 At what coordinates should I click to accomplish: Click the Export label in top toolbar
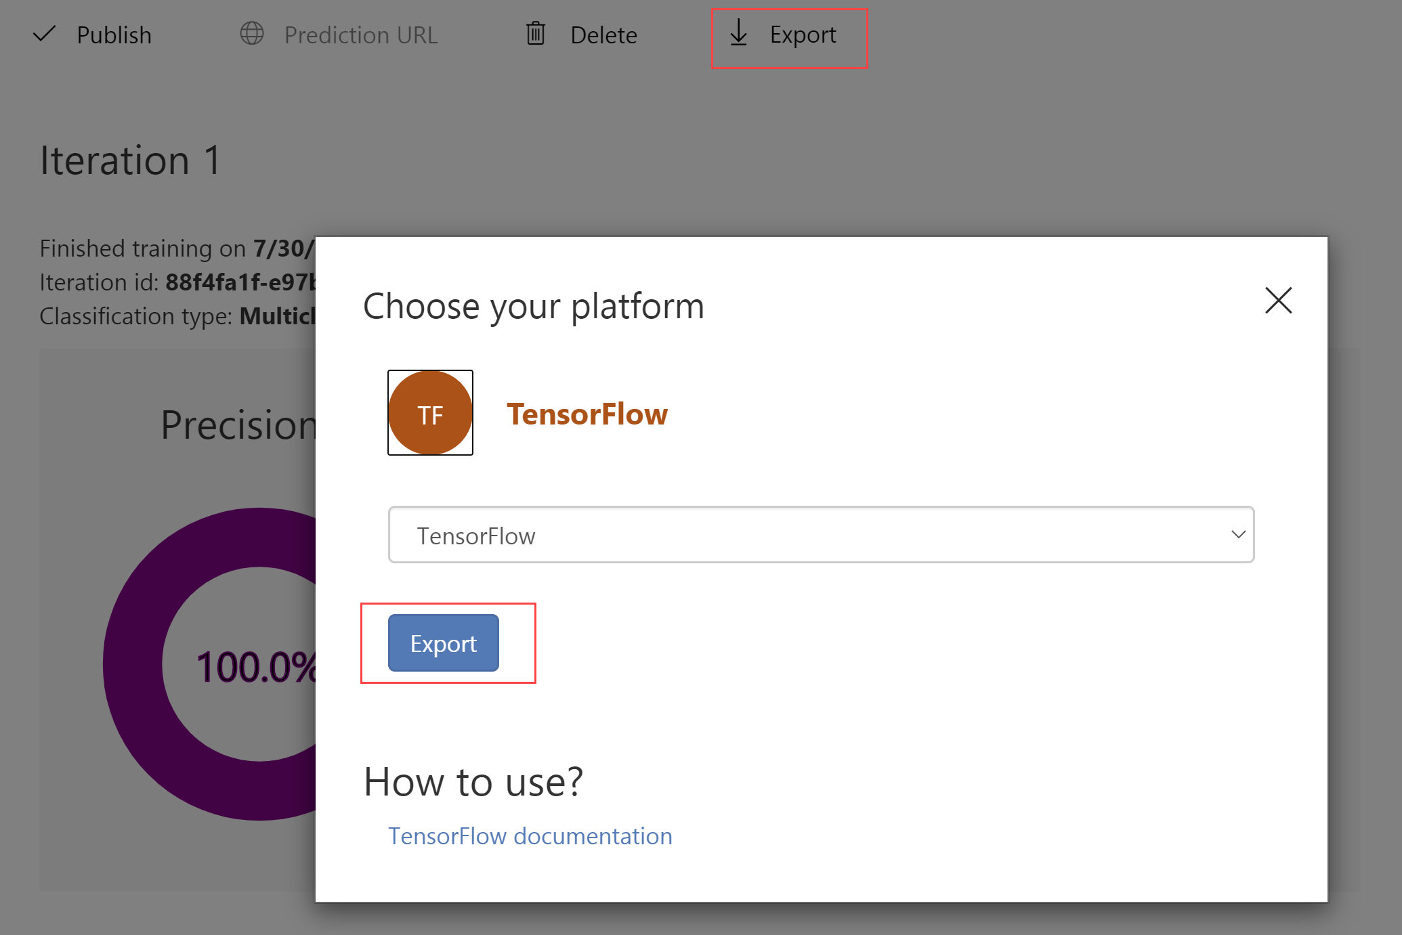[x=803, y=35]
